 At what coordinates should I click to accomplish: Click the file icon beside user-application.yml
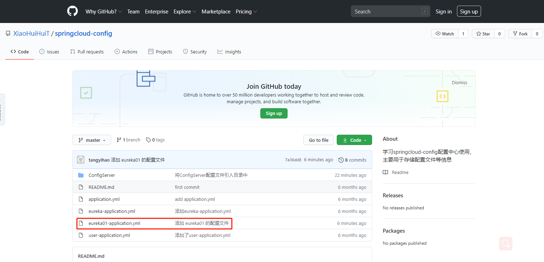(81, 235)
